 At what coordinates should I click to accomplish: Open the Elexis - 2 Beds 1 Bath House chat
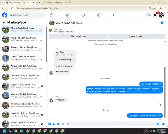(23, 124)
